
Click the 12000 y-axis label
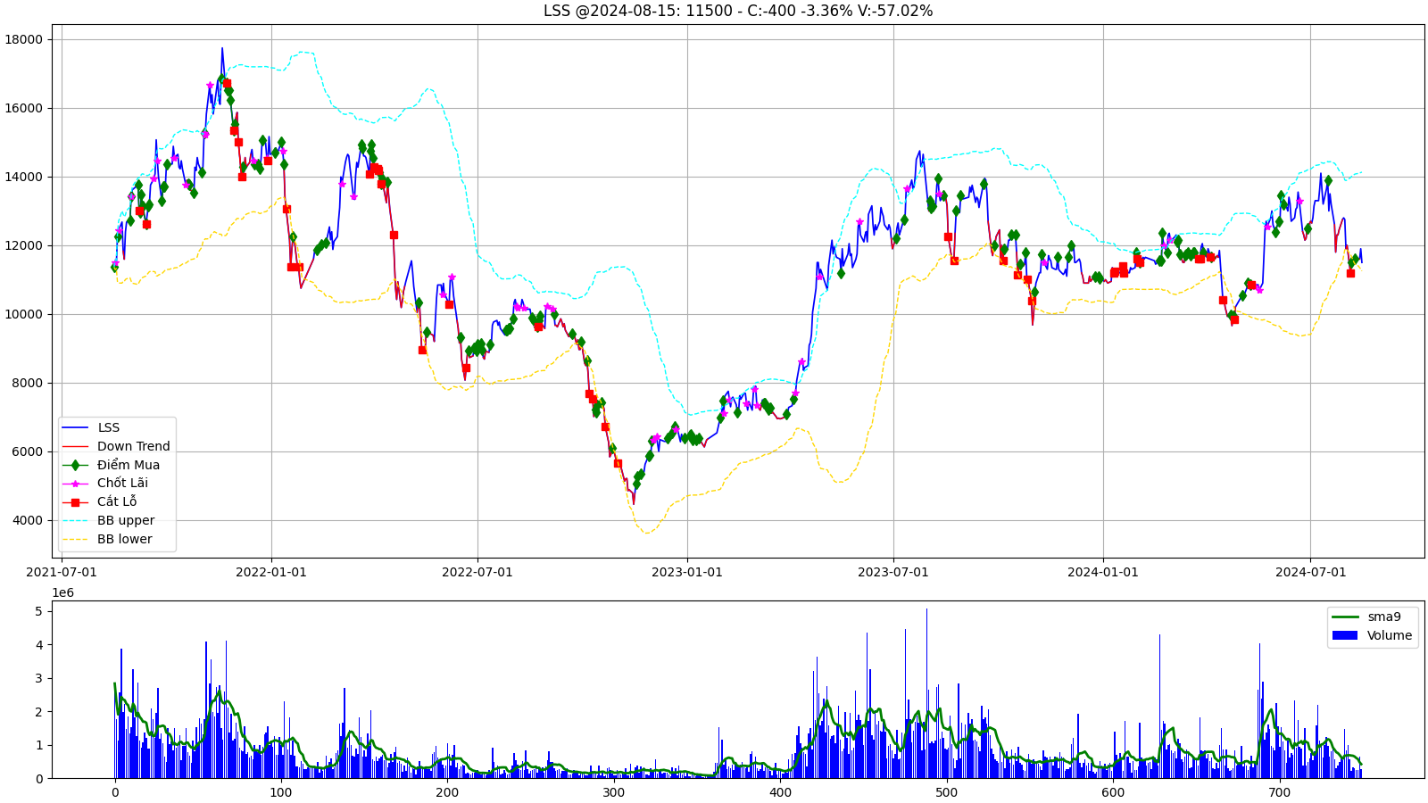pyautogui.click(x=23, y=245)
